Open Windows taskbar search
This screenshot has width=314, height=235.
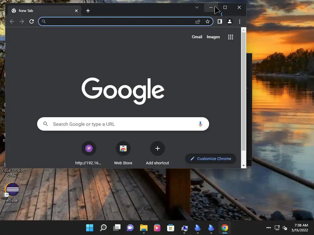click(x=103, y=228)
